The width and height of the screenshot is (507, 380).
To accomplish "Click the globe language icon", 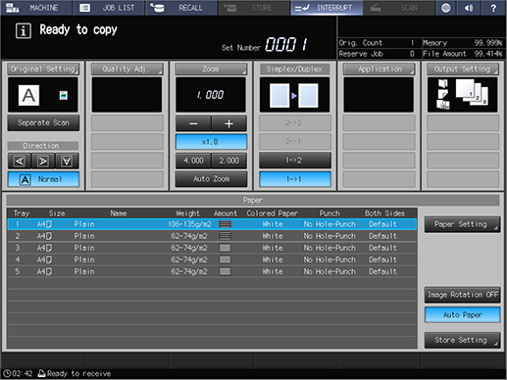I will click(446, 8).
